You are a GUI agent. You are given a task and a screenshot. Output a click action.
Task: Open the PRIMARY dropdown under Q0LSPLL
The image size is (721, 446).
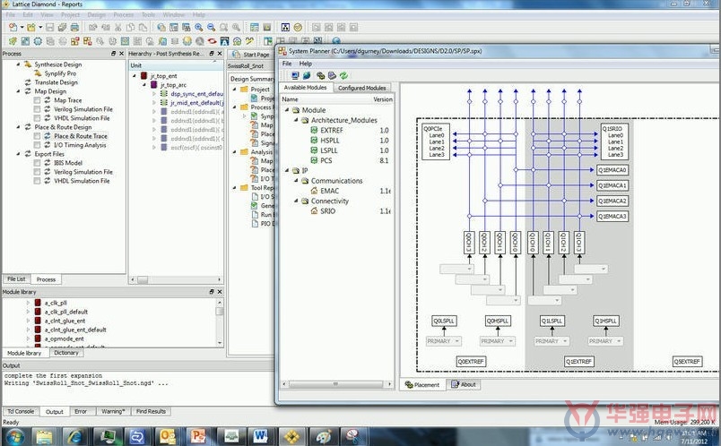pyautogui.click(x=443, y=341)
